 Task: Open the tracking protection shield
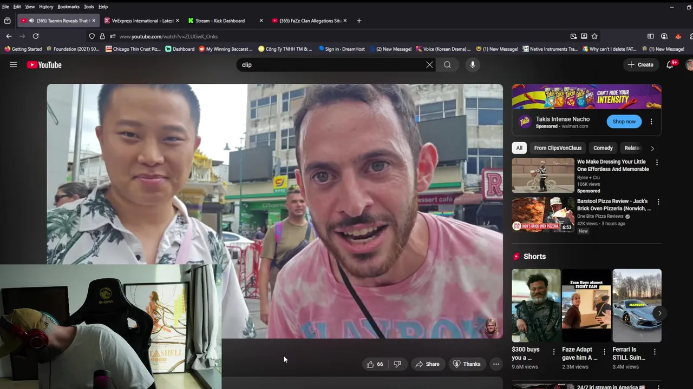pos(92,36)
